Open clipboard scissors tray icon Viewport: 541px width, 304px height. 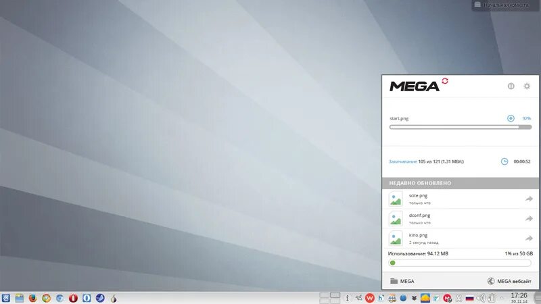point(458,298)
